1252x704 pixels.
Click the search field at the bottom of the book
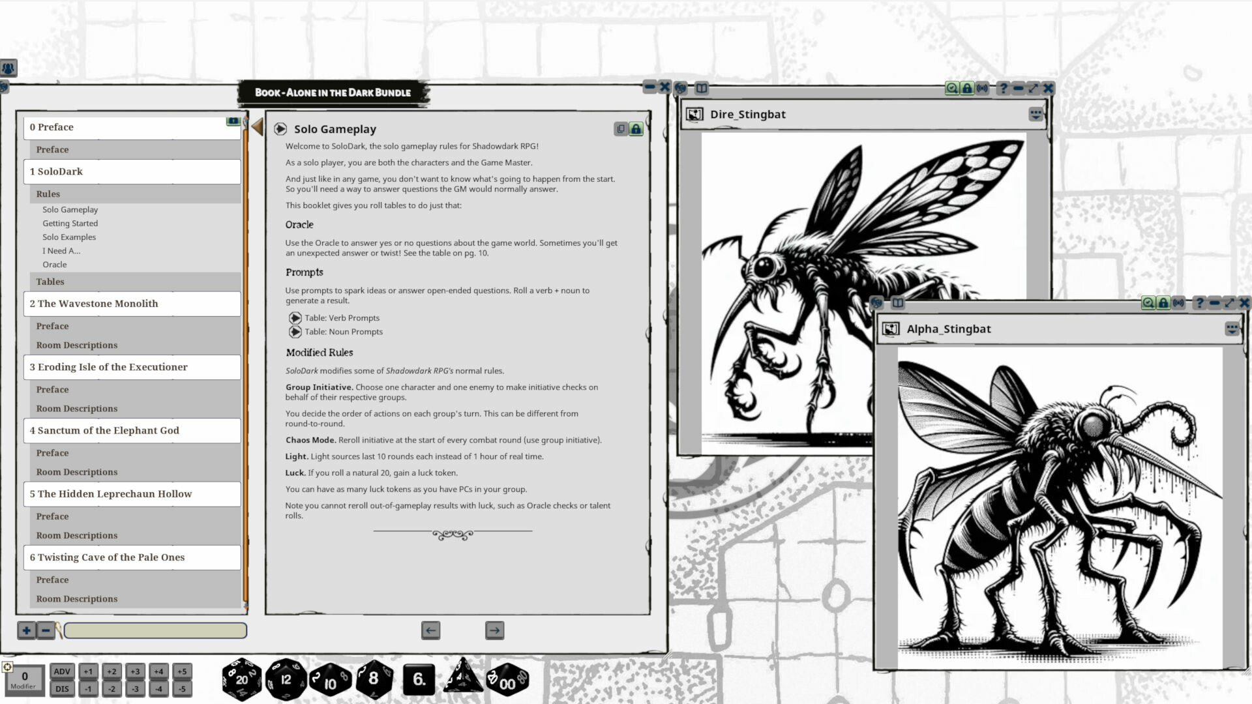156,631
